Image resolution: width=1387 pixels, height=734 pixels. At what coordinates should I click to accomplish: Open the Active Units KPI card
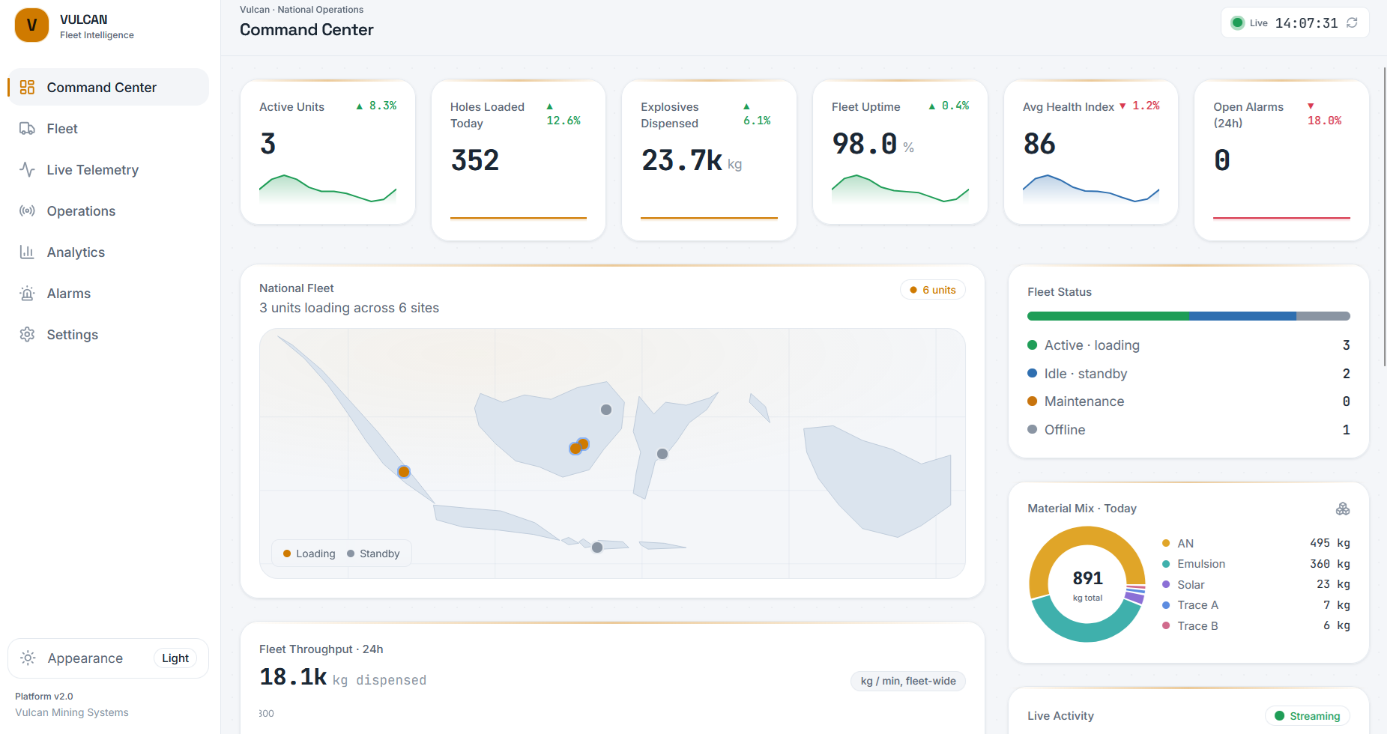pos(327,152)
